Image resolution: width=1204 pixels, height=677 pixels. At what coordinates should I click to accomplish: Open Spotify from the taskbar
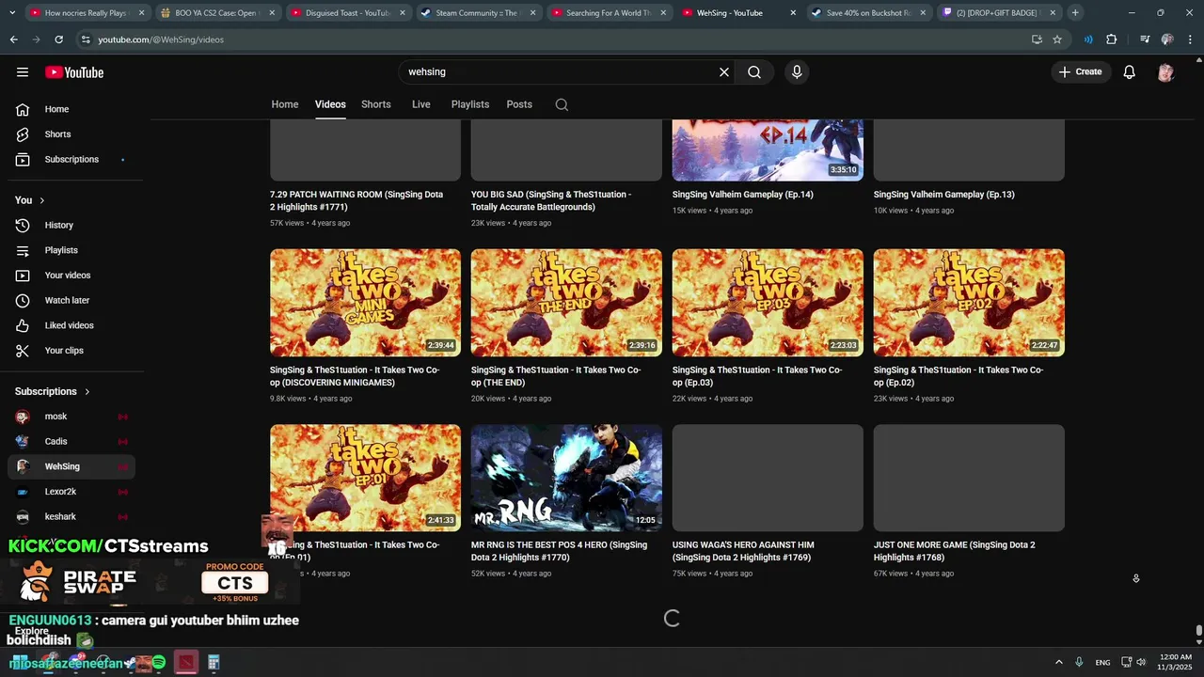coord(159,663)
